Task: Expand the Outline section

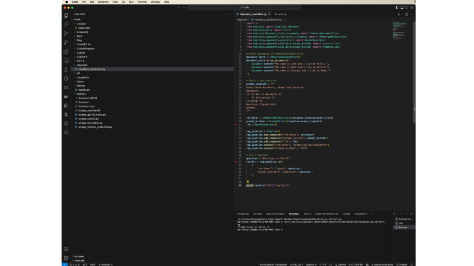Action: coord(79,256)
